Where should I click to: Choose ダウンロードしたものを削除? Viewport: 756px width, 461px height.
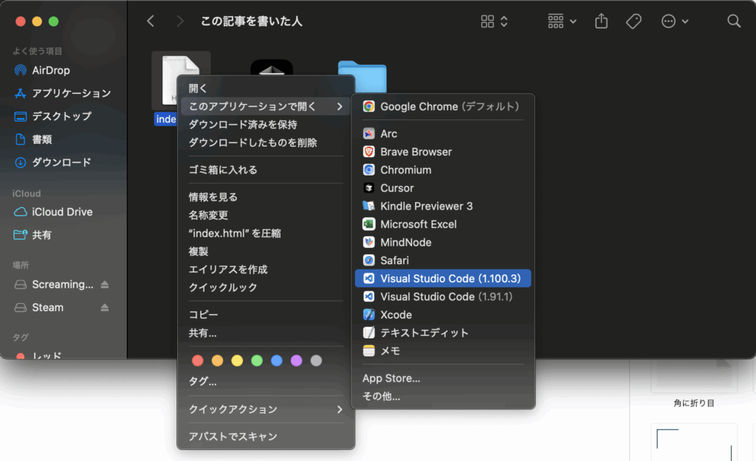coord(266,142)
